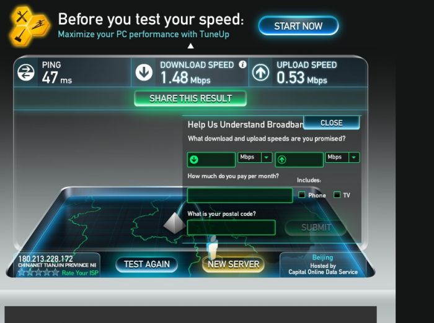434x323 pixels.
Task: Click the START NOW button
Action: [298, 26]
